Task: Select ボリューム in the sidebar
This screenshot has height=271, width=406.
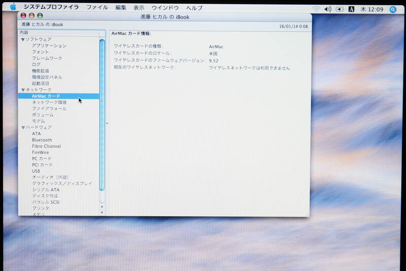Action: (43, 114)
